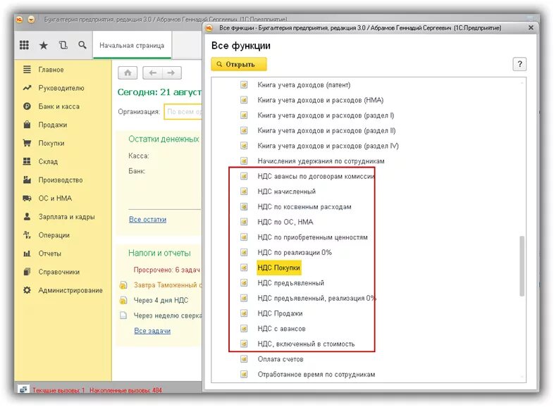
Task: Open the Руководителю menu section
Action: (x=61, y=88)
